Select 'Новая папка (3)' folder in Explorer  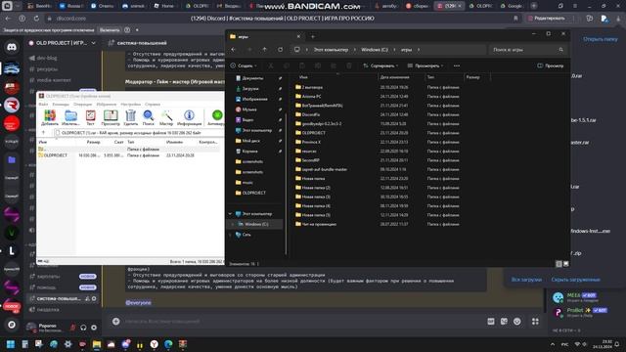point(316,197)
